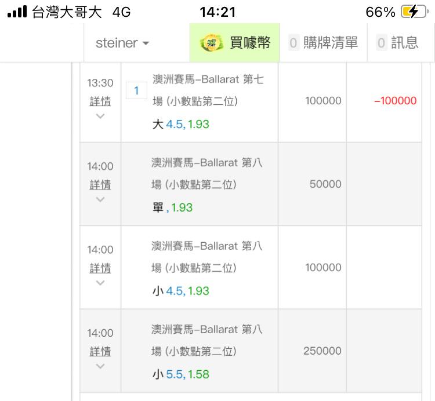Viewport: 435px width, 401px height.
Task: Open 詳情 link for the 13:30 race
Action: click(100, 101)
